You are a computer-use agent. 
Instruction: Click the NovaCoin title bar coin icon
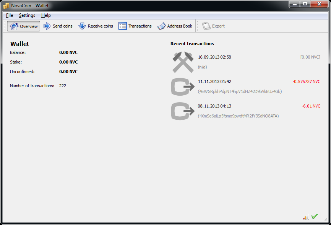coord(6,6)
